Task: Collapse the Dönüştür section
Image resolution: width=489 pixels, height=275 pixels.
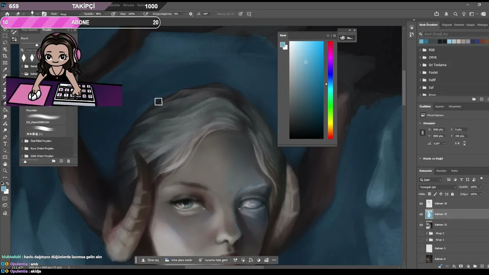Action: 420,123
